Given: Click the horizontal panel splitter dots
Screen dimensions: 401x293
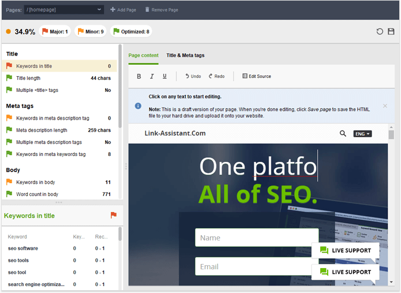Looking at the screenshot, I should point(59,202).
